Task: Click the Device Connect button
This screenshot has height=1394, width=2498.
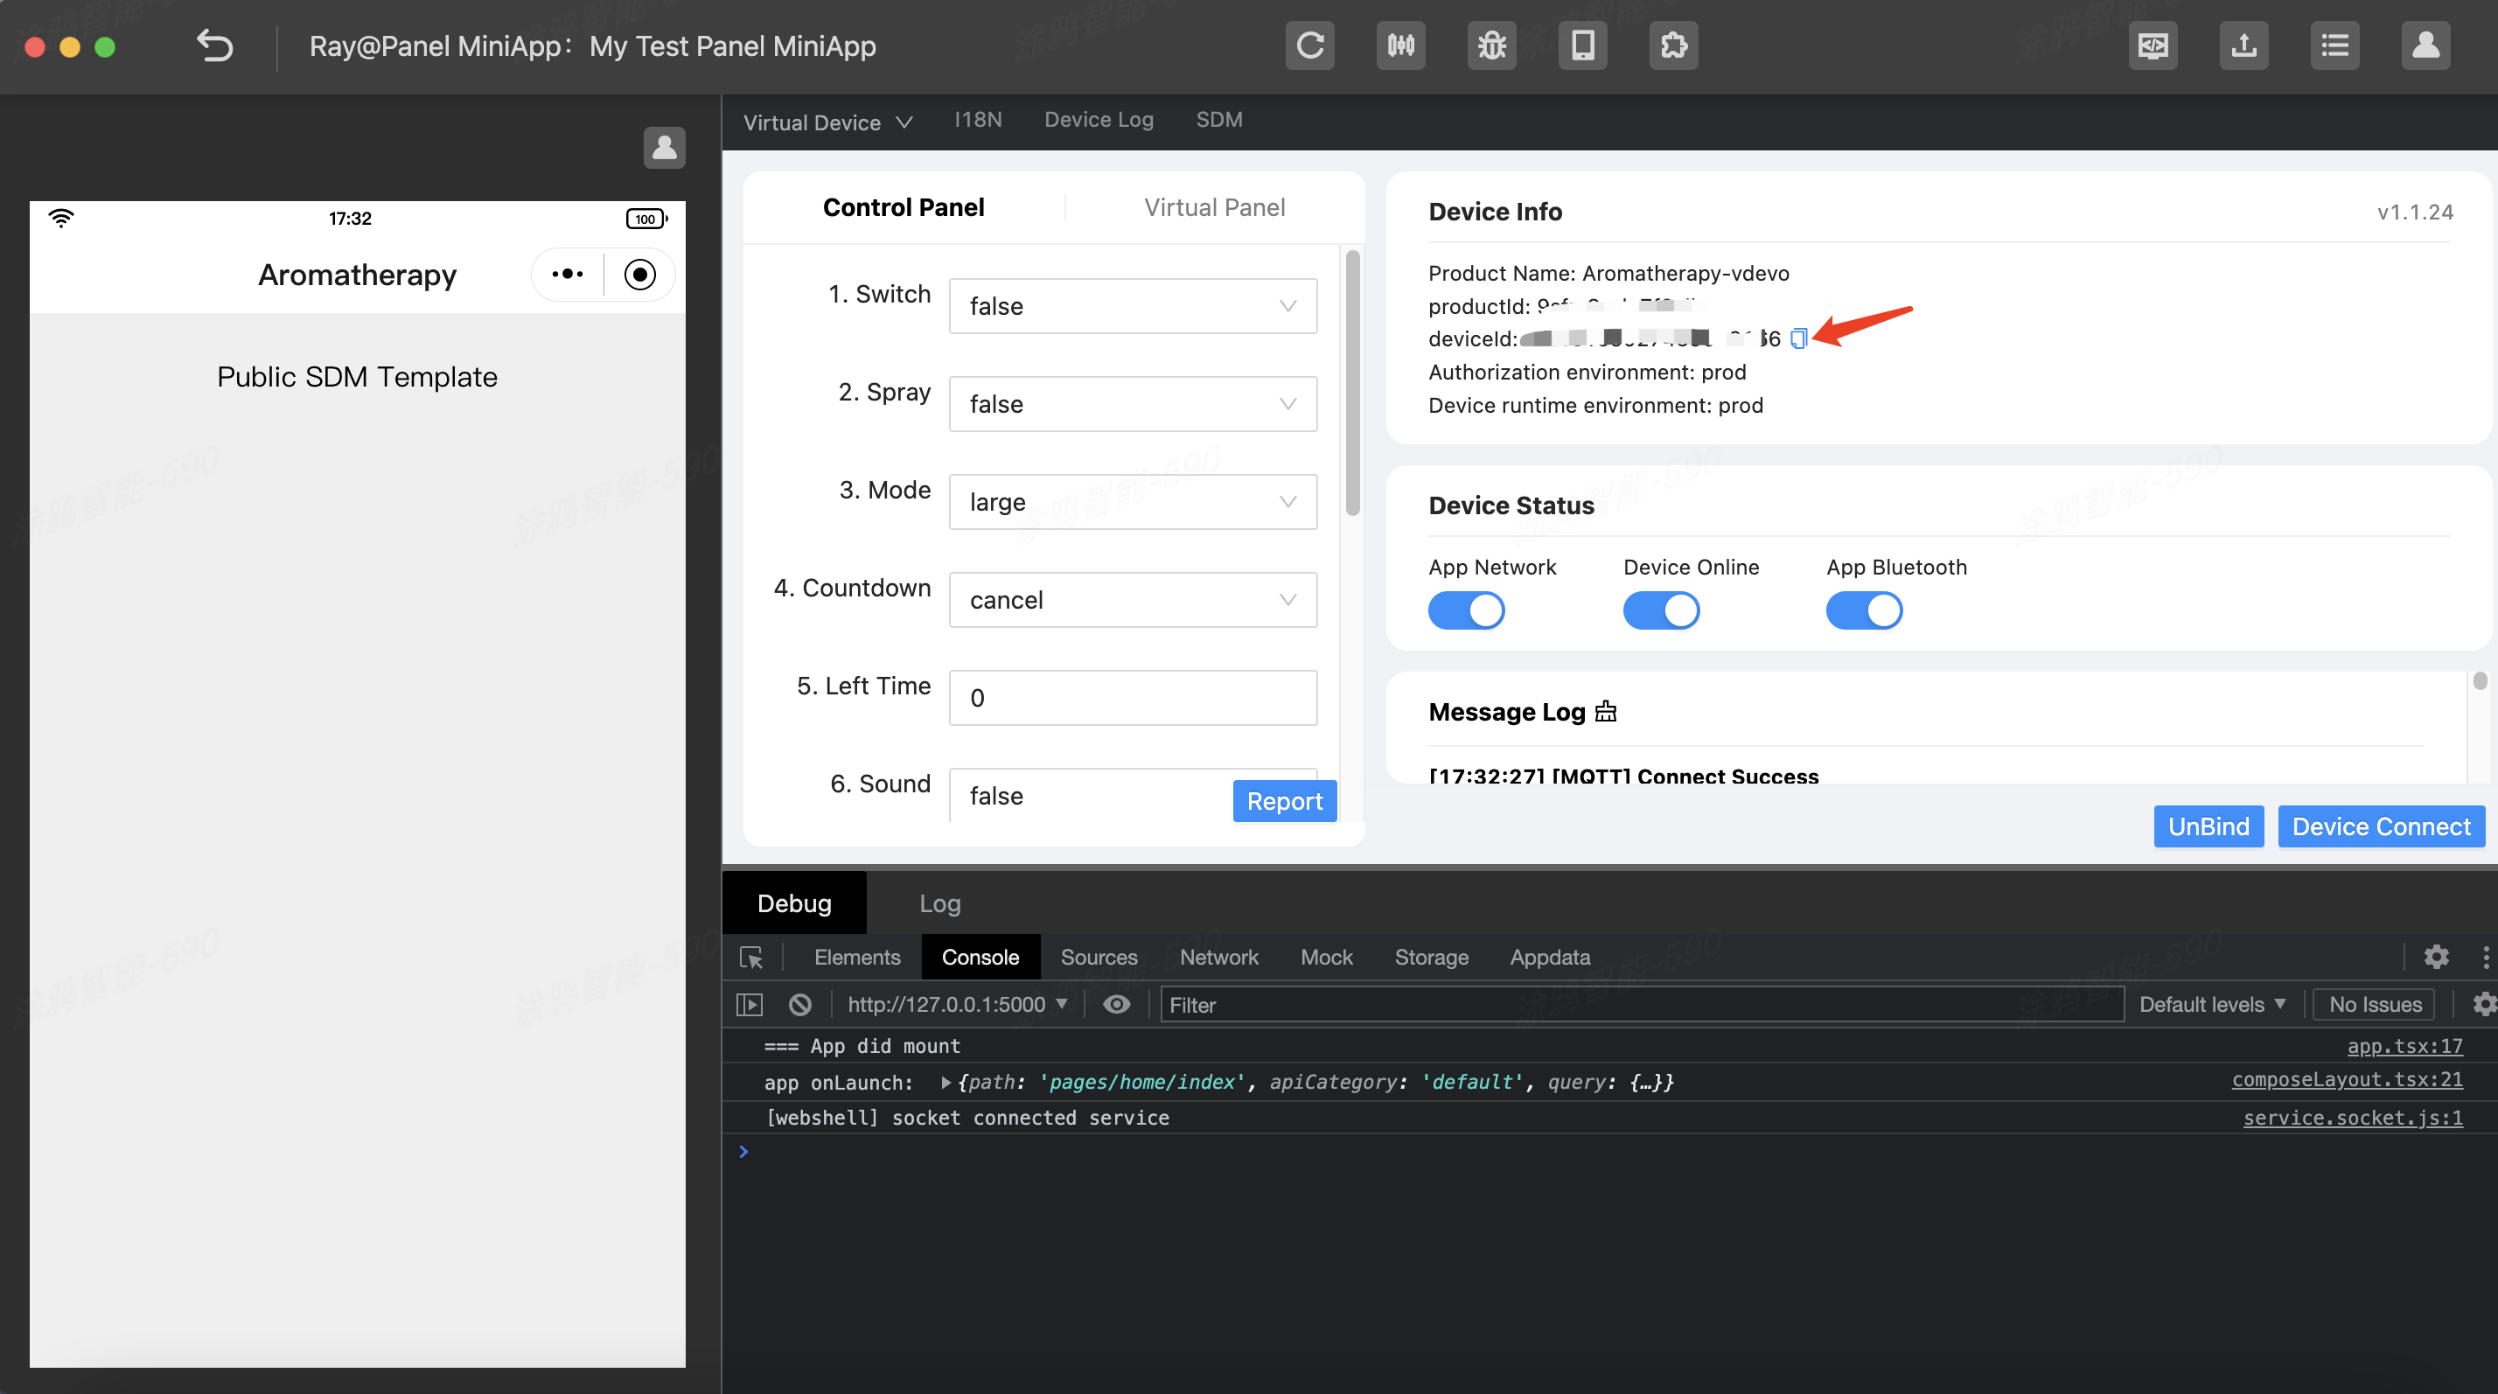Action: coord(2381,826)
